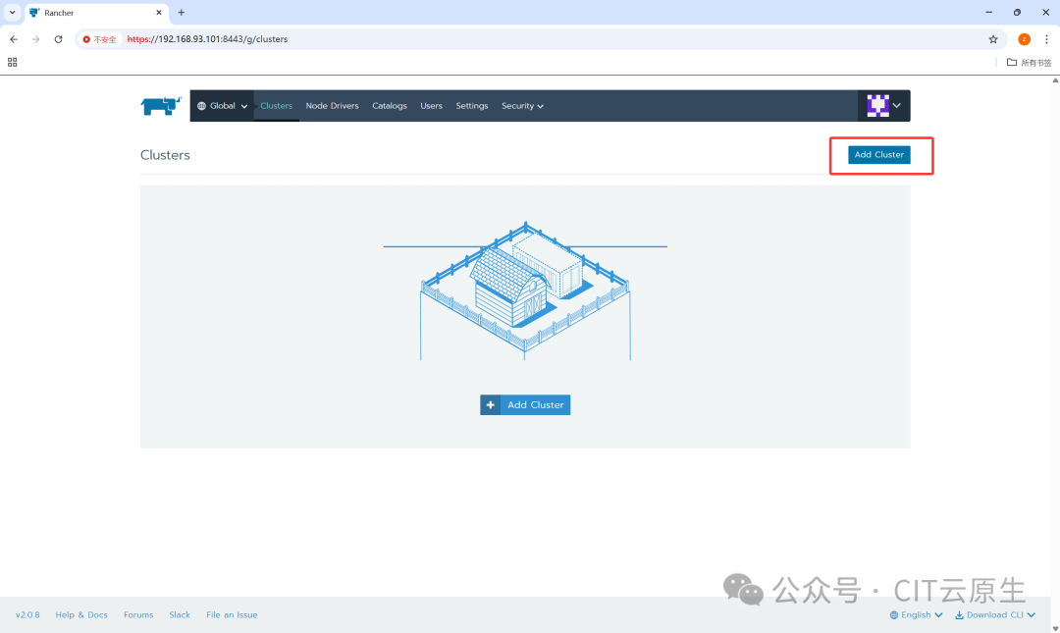
Task: Open the Forums link
Action: (138, 614)
